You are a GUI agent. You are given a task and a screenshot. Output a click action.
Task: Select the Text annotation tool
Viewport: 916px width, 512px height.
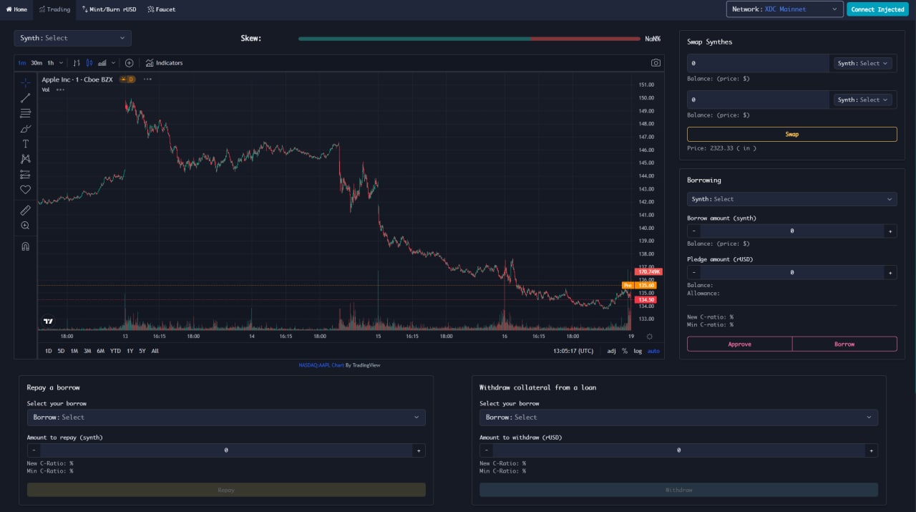(25, 144)
